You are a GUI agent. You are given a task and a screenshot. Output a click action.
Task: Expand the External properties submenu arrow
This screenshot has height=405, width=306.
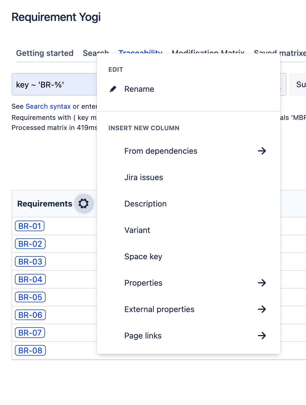[x=262, y=309]
